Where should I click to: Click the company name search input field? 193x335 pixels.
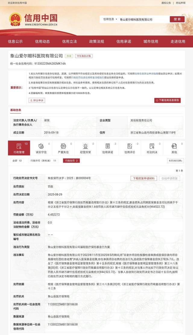pyautogui.click(x=143, y=19)
